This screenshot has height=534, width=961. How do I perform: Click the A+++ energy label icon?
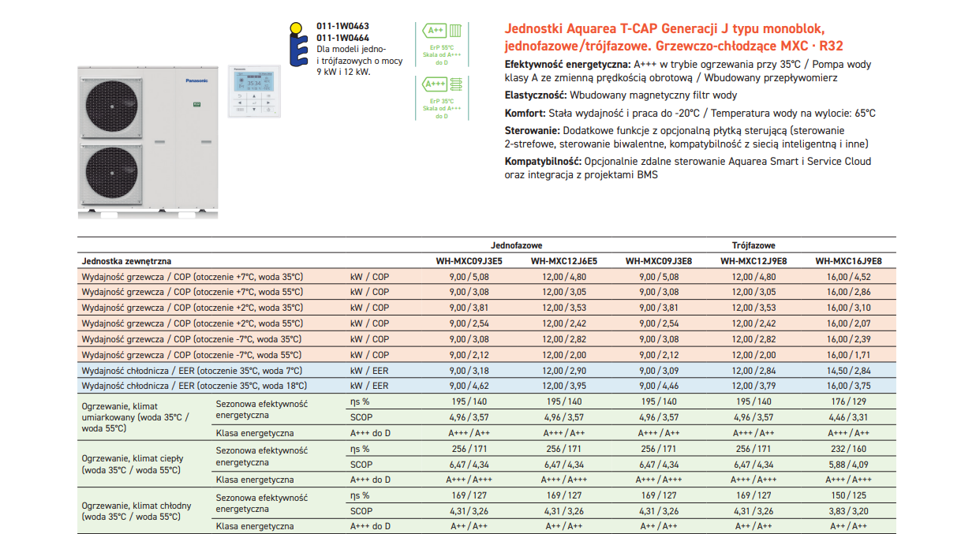[x=435, y=84]
